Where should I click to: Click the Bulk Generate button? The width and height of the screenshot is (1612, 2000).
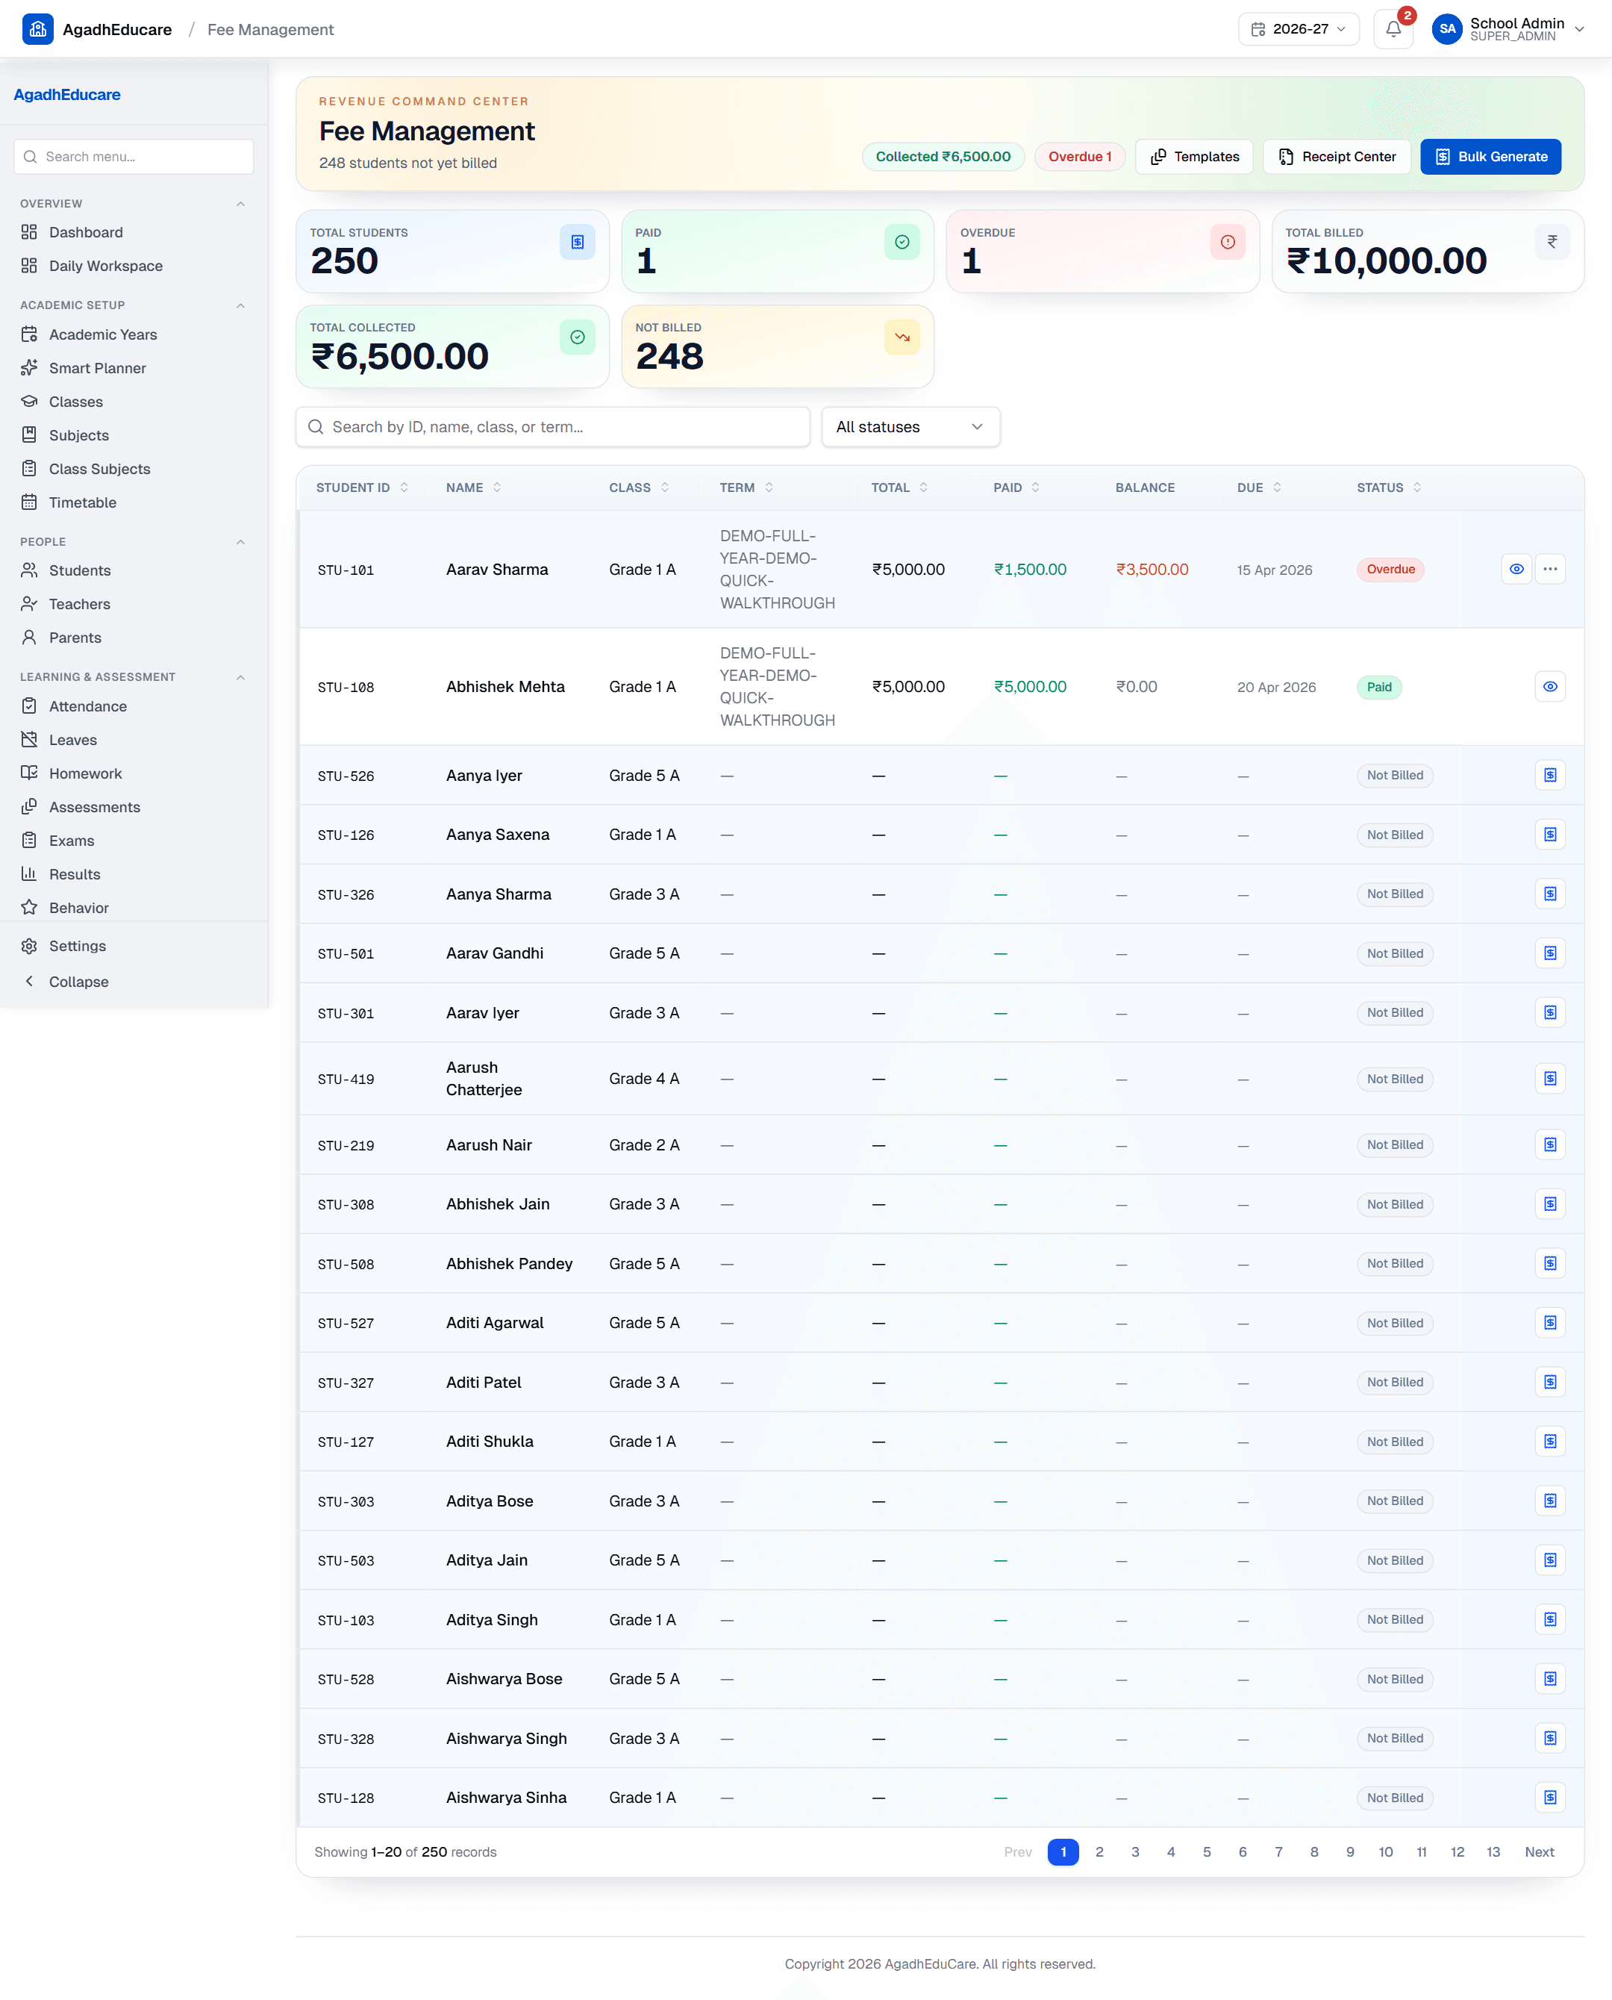tap(1490, 157)
